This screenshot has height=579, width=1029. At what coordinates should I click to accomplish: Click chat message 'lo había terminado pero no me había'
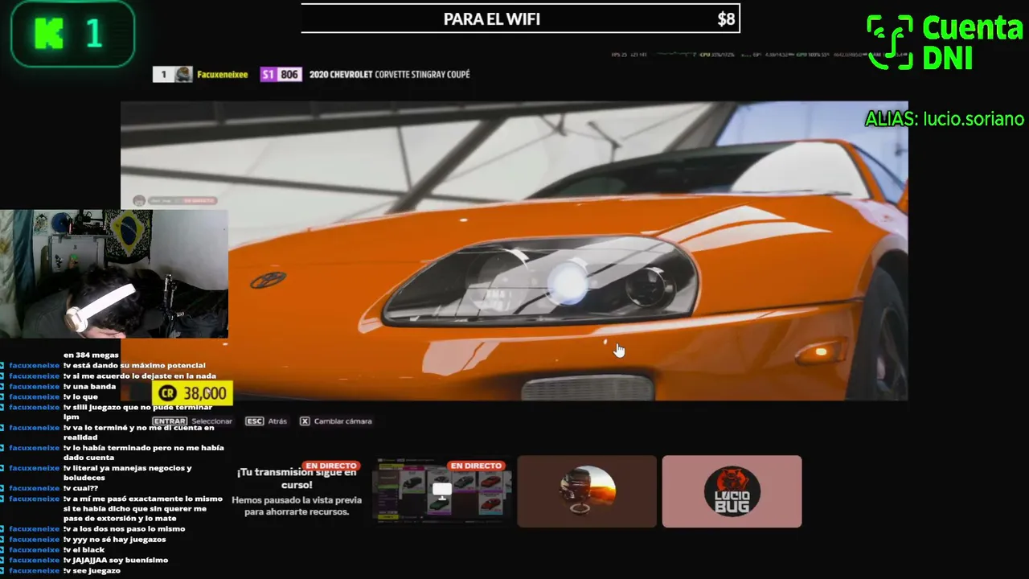click(x=144, y=453)
